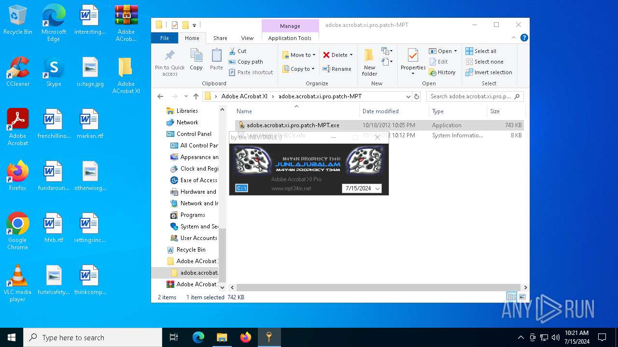Open the Windows Start menu
The width and height of the screenshot is (618, 347).
[12, 337]
